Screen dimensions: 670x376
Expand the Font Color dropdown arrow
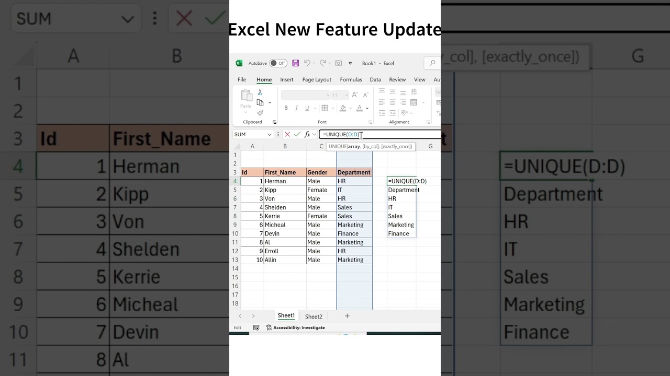click(x=367, y=108)
